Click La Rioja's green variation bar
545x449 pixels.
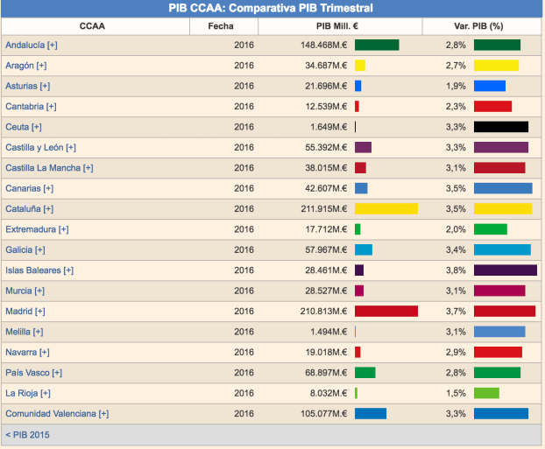[x=486, y=393]
